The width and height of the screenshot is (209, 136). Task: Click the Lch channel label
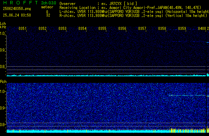pyautogui.click(x=3, y=24)
